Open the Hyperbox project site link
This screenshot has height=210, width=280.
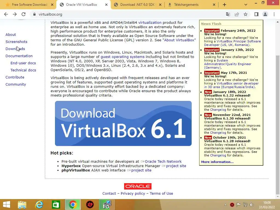coord(176,166)
